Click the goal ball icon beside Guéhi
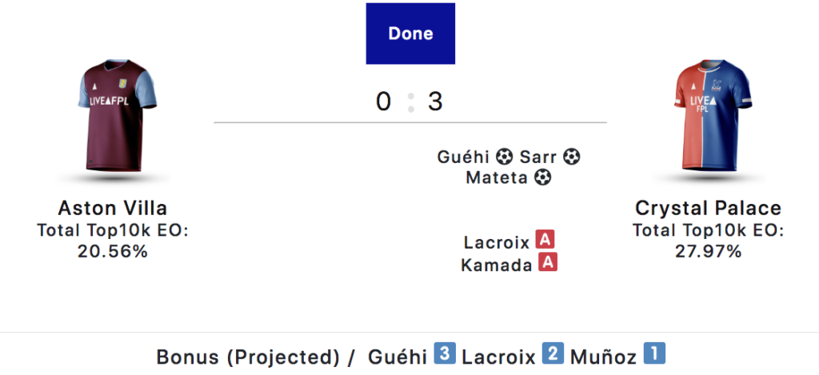 point(503,157)
